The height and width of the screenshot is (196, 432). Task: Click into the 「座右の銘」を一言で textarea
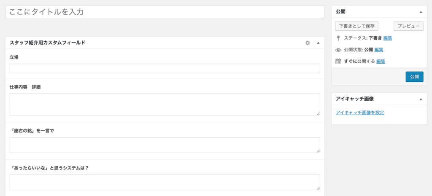pos(165,145)
